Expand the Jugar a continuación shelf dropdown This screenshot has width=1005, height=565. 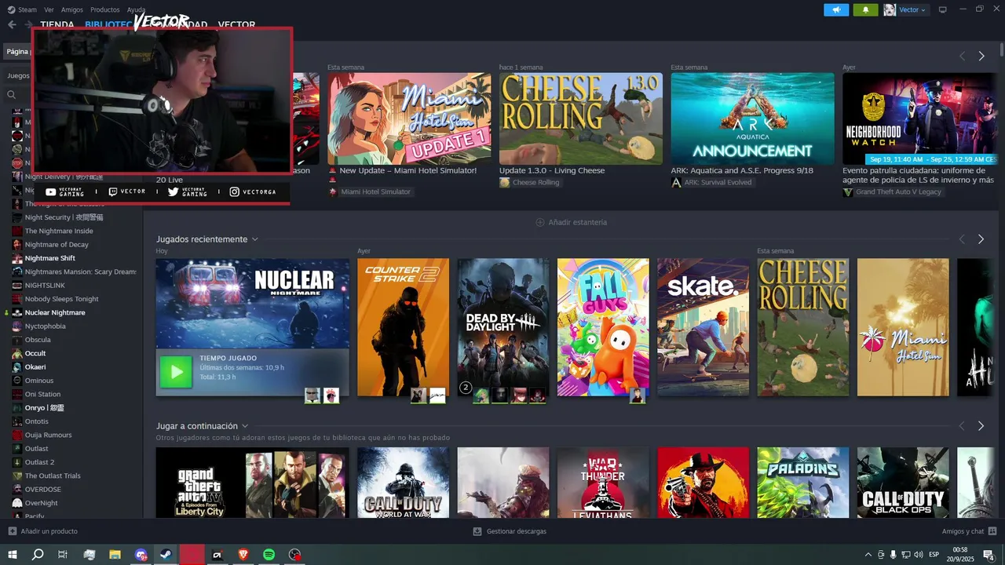coord(245,426)
